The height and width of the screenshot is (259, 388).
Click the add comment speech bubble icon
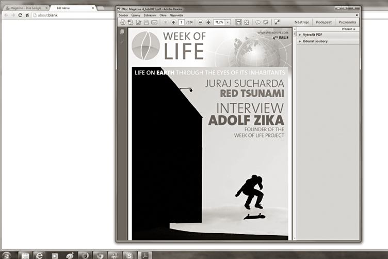258,22
